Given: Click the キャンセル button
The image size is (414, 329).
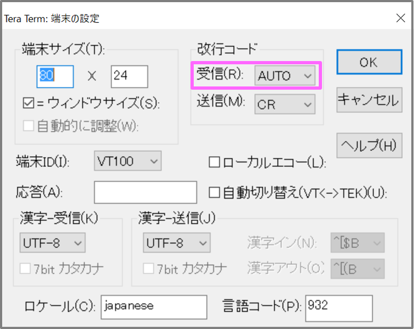Looking at the screenshot, I should (x=369, y=100).
